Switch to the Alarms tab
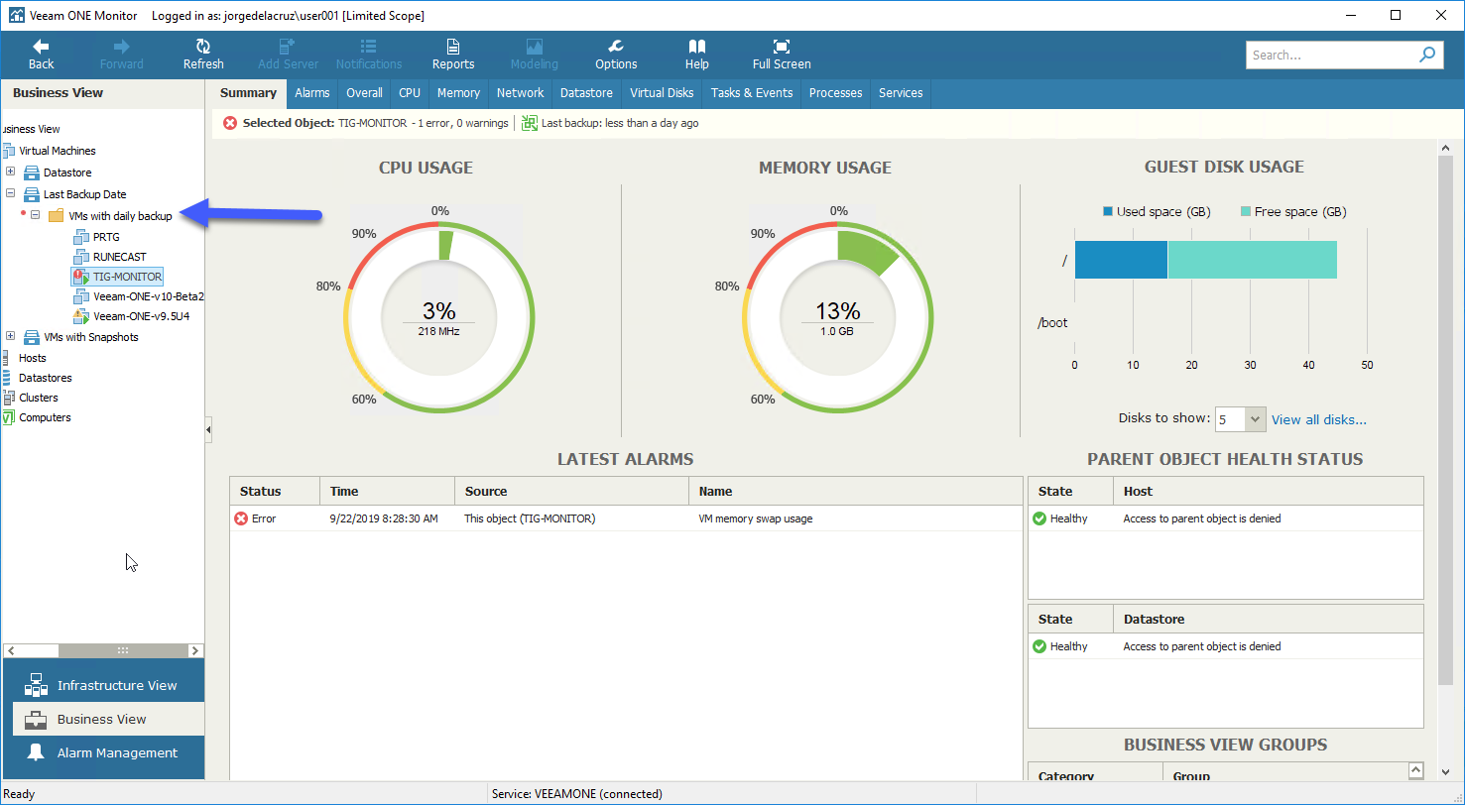The width and height of the screenshot is (1465, 805). pyautogui.click(x=312, y=92)
